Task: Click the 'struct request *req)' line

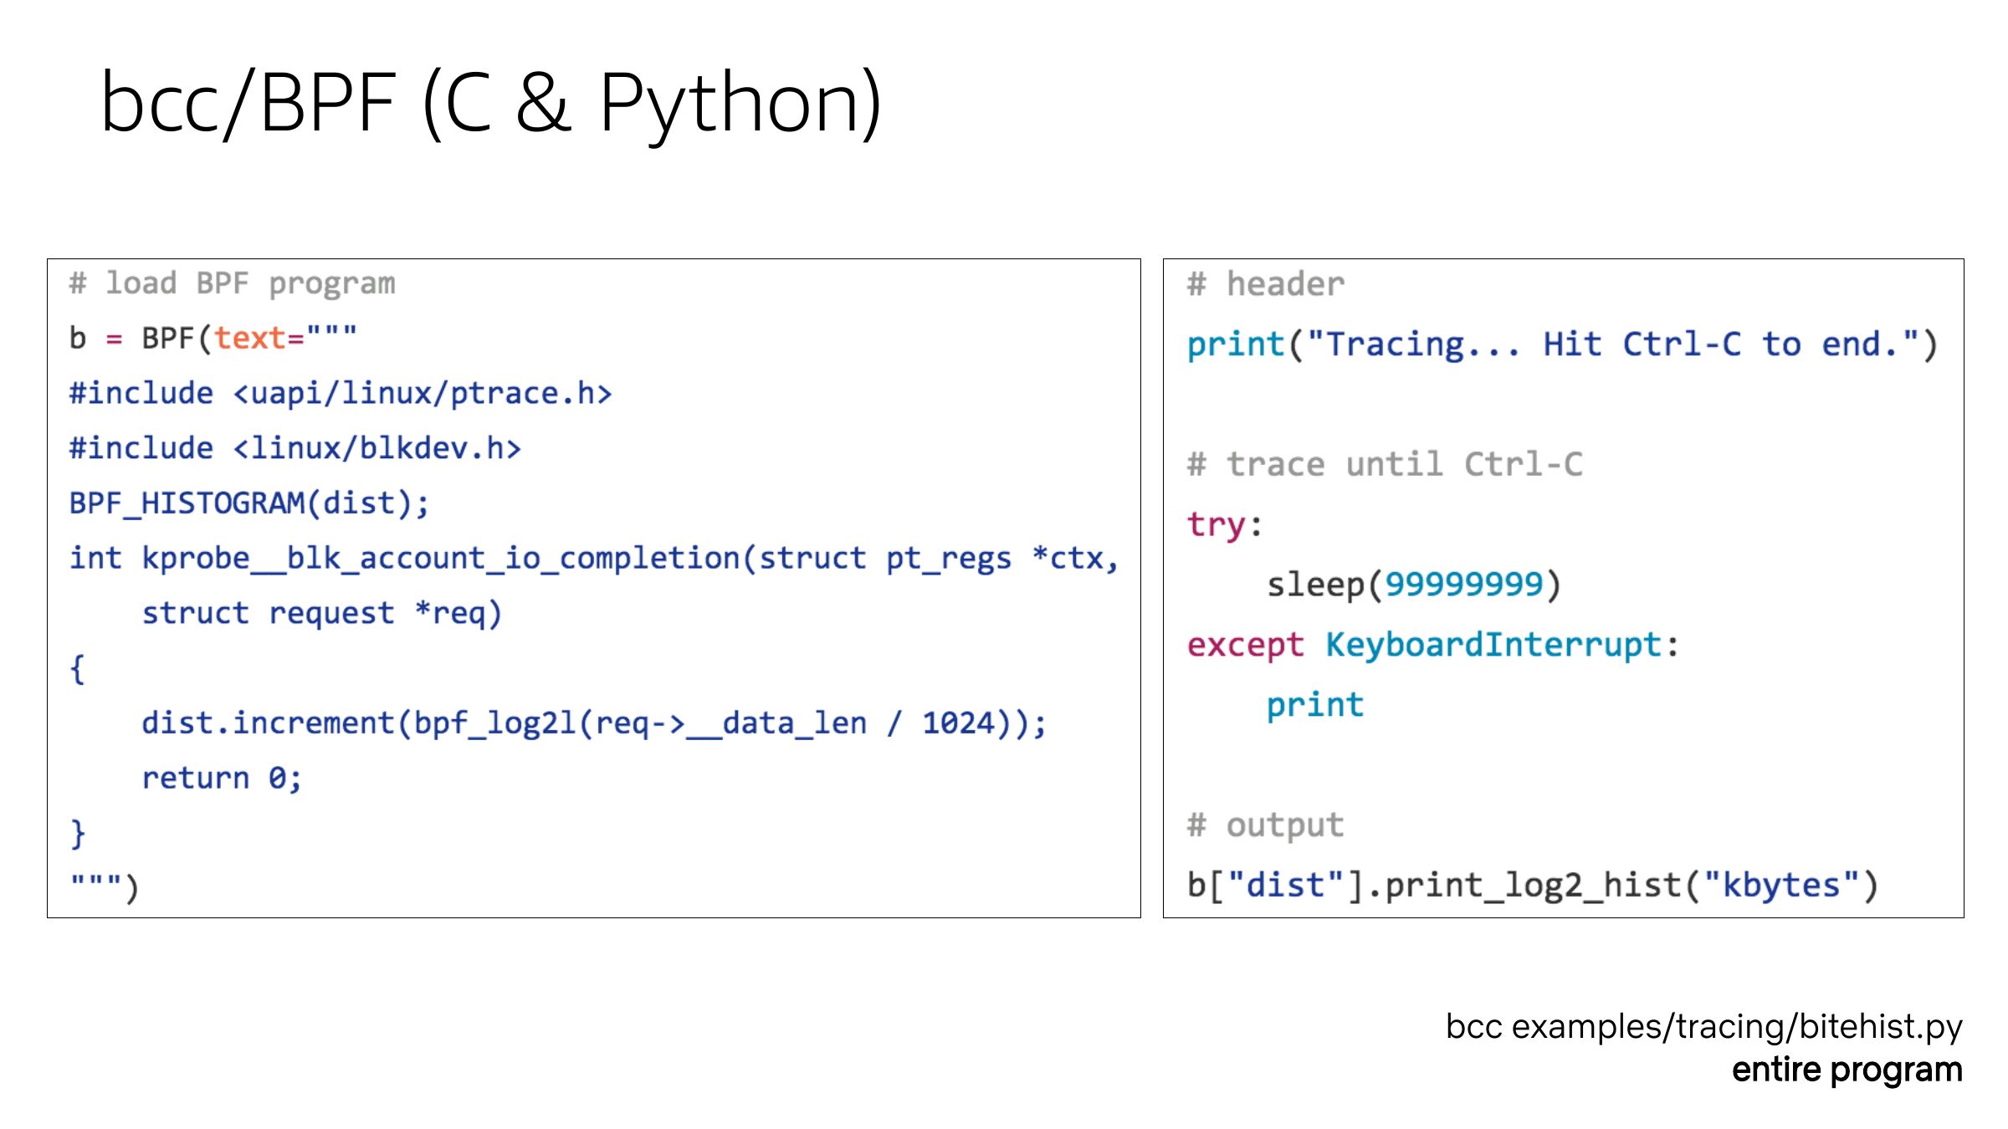Action: click(x=321, y=613)
